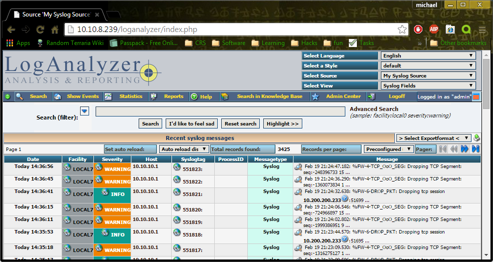Click the Highlight >> button
Image resolution: width=493 pixels, height=262 pixels.
282,124
